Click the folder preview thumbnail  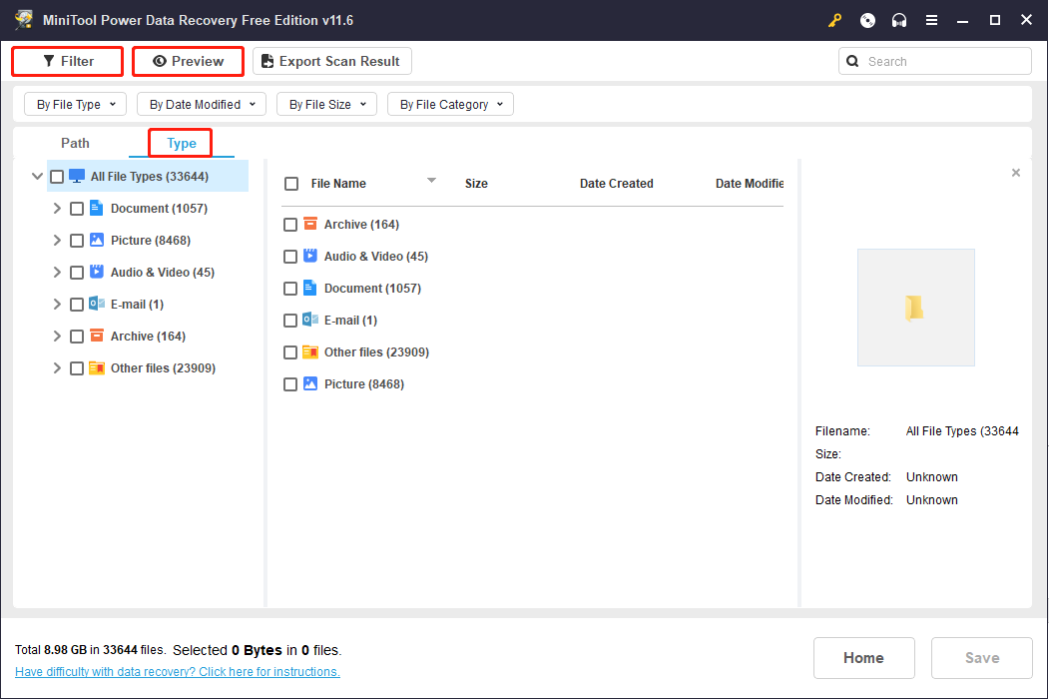(x=915, y=308)
